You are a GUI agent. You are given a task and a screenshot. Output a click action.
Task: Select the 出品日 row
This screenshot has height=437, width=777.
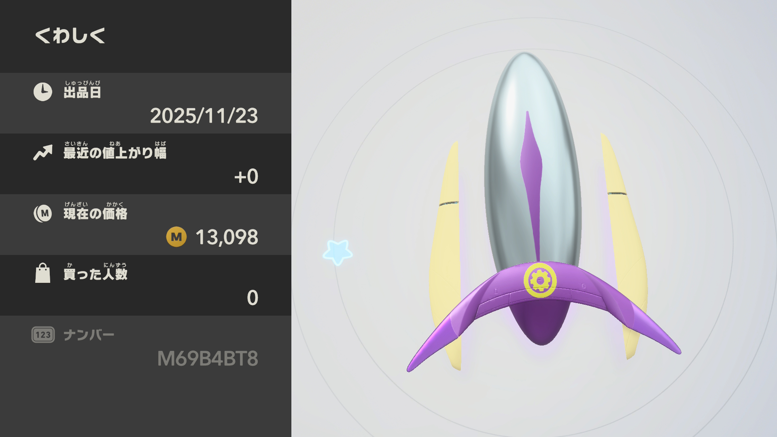click(146, 103)
